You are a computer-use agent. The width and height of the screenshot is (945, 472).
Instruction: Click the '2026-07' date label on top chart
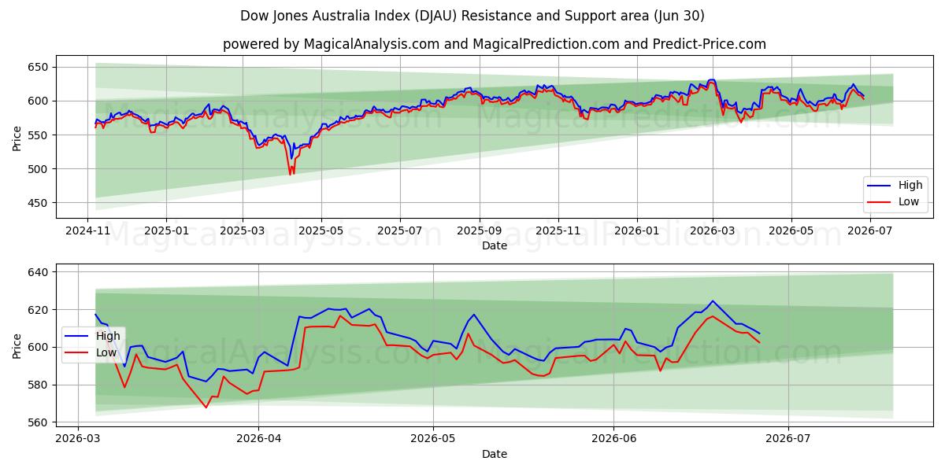[x=870, y=231]
